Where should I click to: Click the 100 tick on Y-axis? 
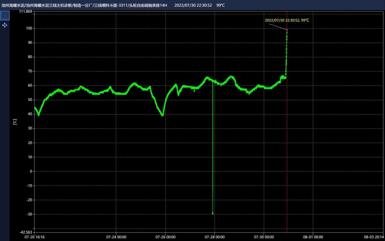coord(29,28)
